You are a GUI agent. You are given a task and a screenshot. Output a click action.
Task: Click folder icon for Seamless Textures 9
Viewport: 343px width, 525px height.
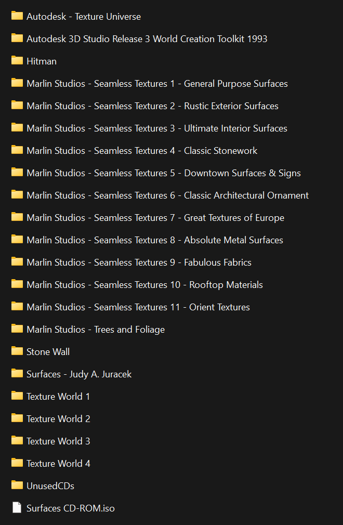coord(17,261)
